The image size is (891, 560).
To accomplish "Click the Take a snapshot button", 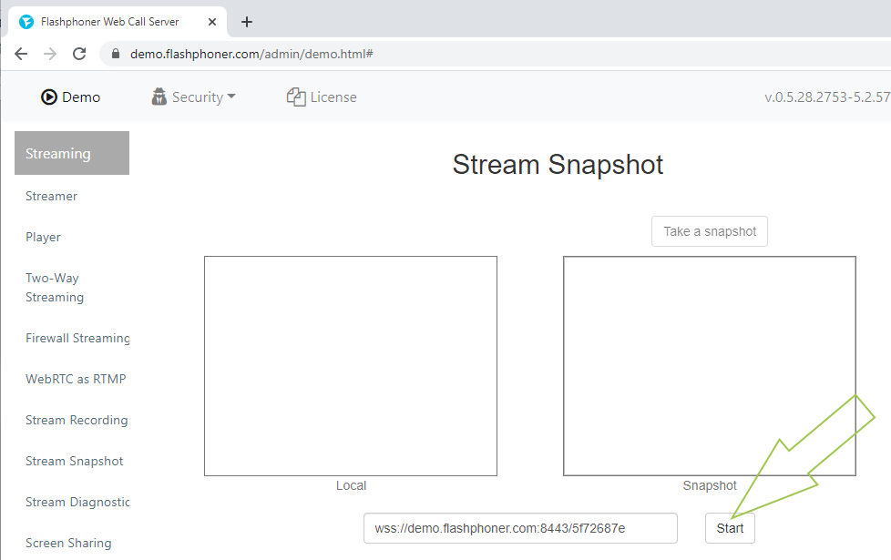I will [x=710, y=231].
